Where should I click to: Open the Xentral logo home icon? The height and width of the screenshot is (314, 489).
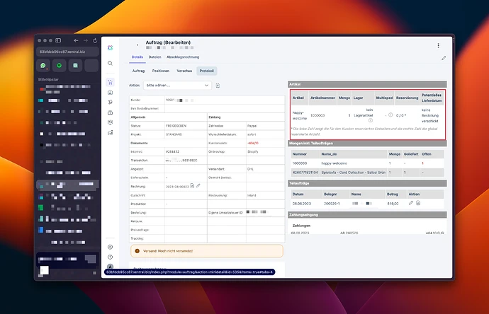[x=110, y=47]
